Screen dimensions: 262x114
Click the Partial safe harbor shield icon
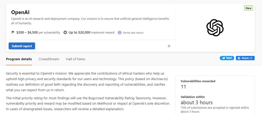pyautogui.click(x=120, y=33)
